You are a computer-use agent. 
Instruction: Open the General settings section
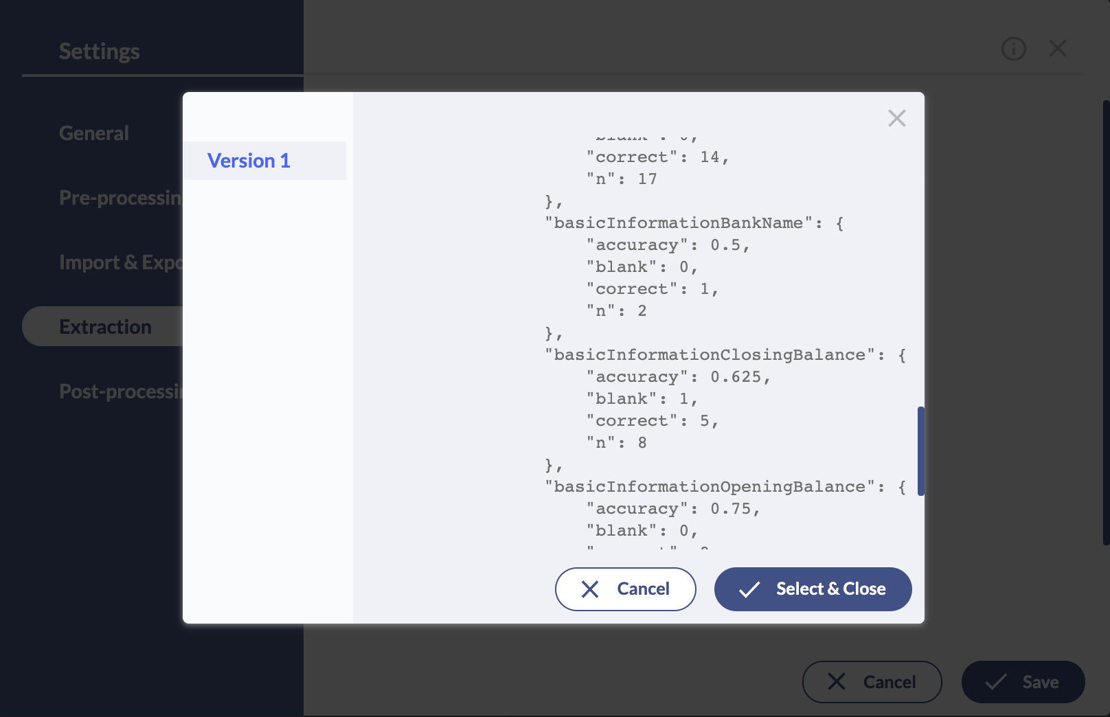tap(94, 133)
